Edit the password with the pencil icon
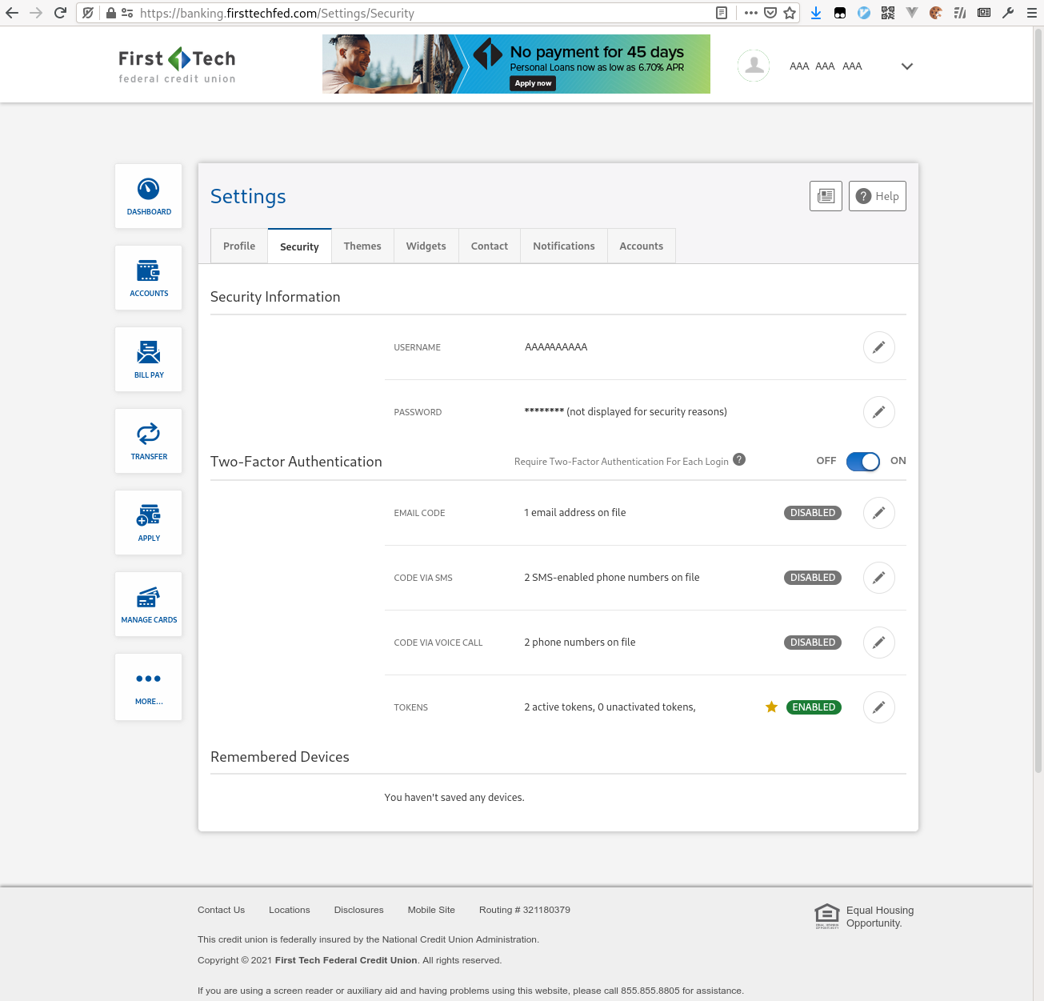 click(x=879, y=412)
